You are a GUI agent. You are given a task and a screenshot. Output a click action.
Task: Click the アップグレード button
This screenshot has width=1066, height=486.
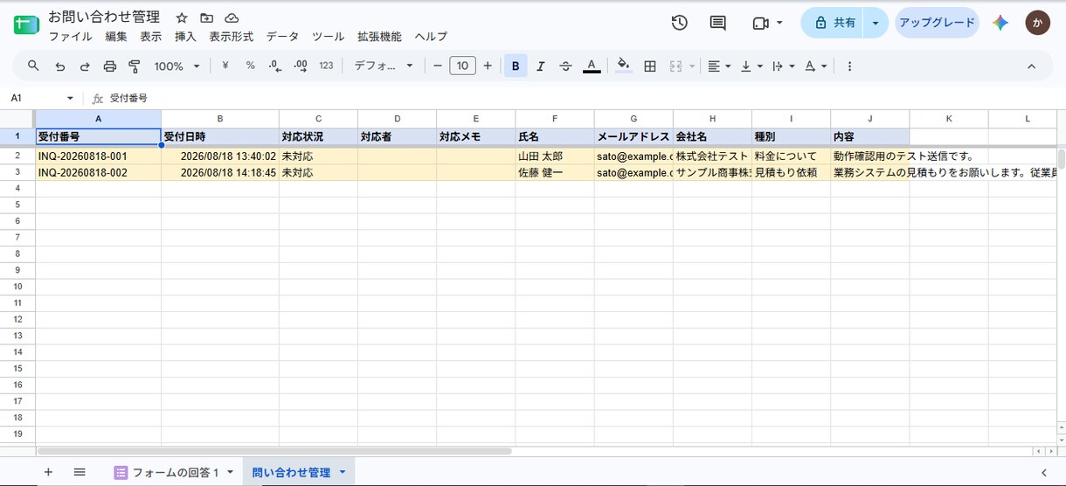[937, 23]
